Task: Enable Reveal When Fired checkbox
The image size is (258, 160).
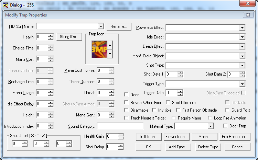Action: click(x=126, y=103)
